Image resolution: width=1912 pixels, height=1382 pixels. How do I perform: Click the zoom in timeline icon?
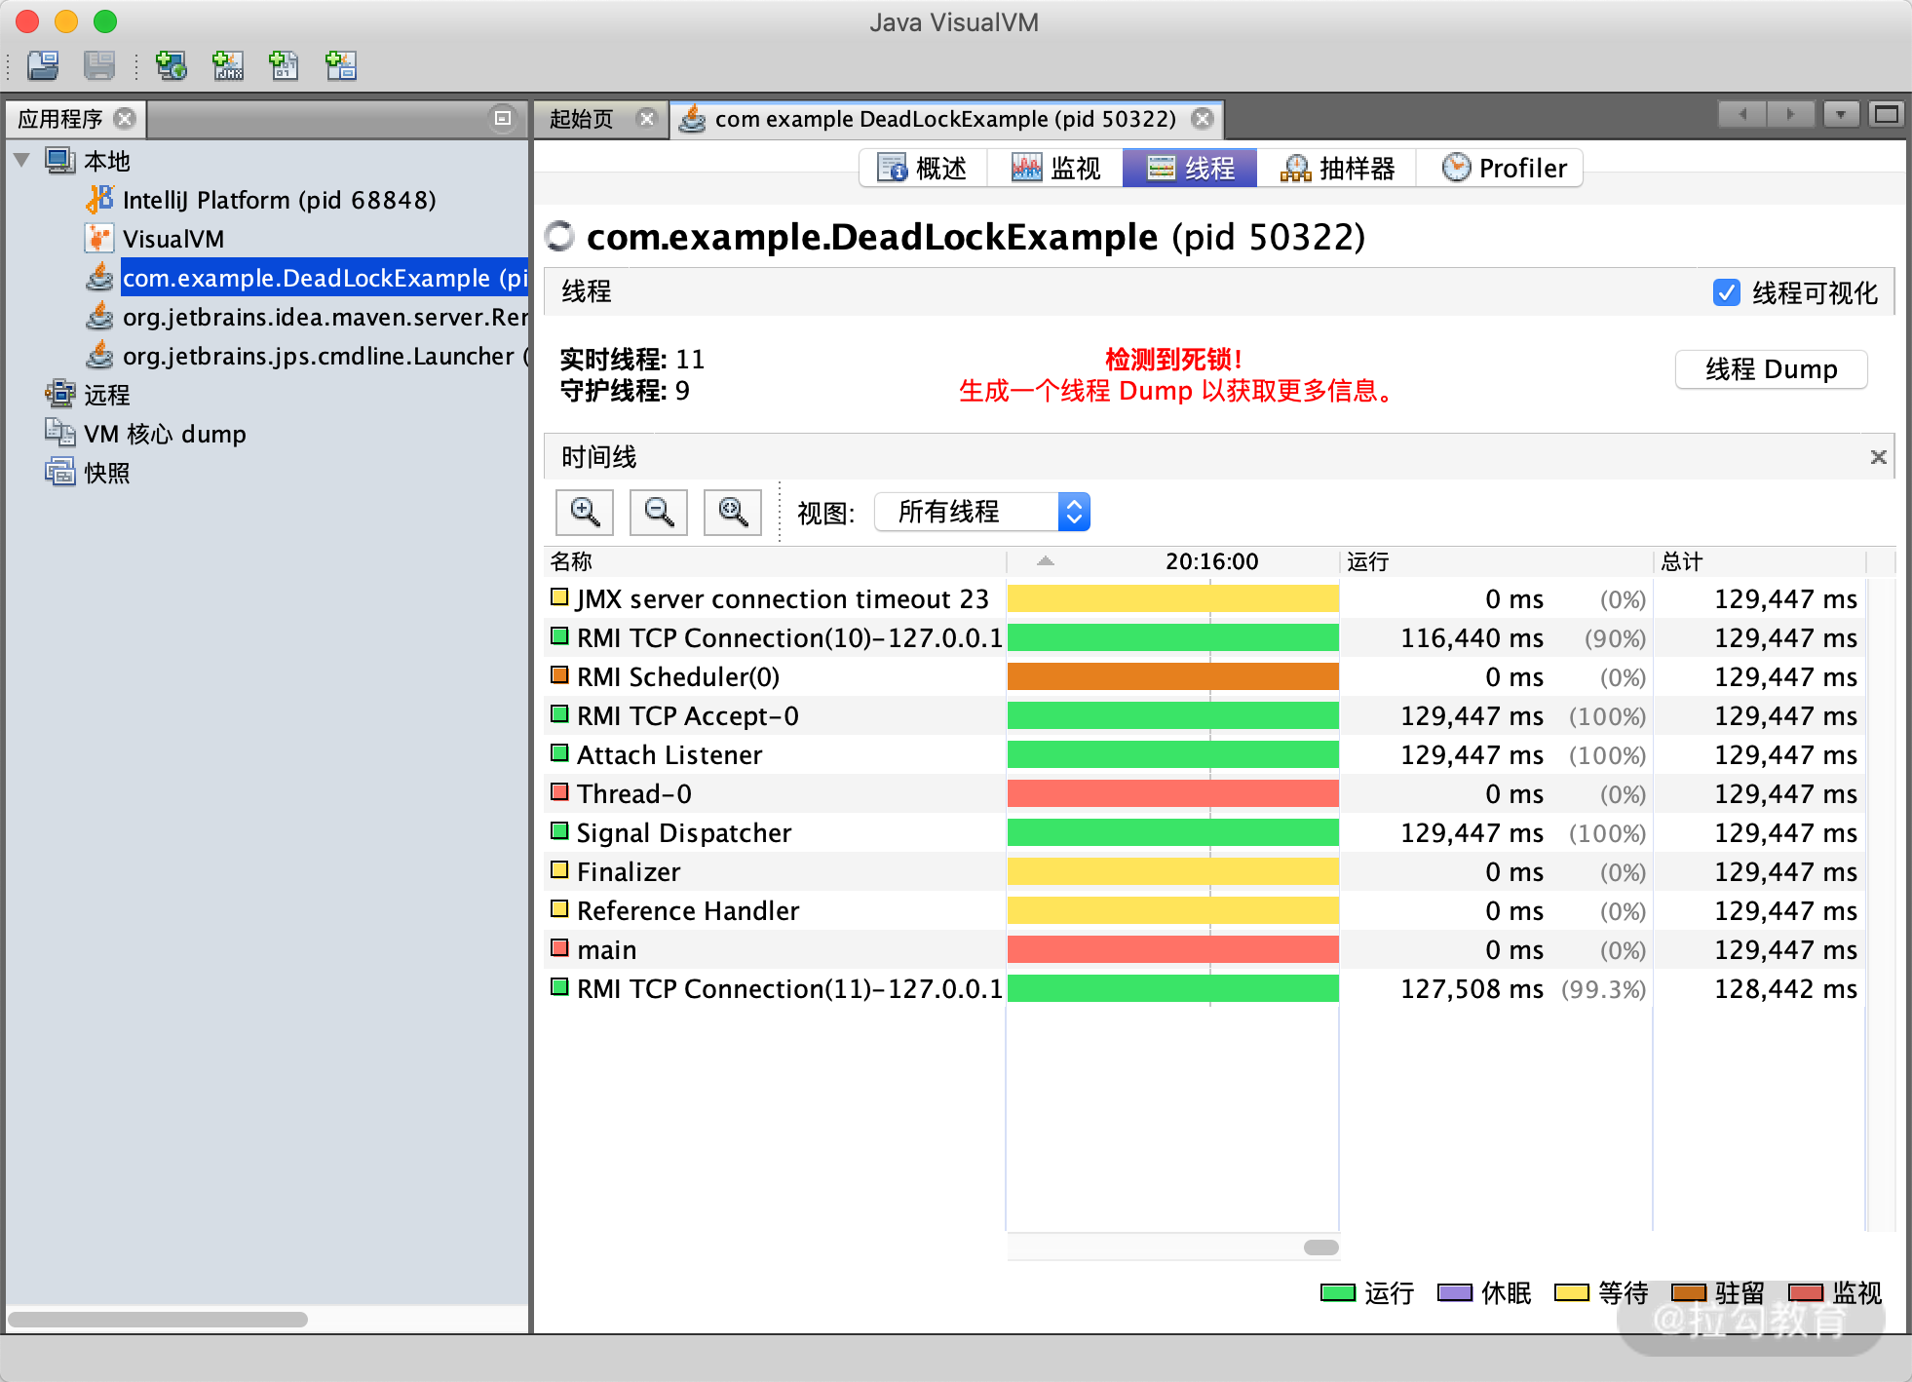(x=585, y=512)
